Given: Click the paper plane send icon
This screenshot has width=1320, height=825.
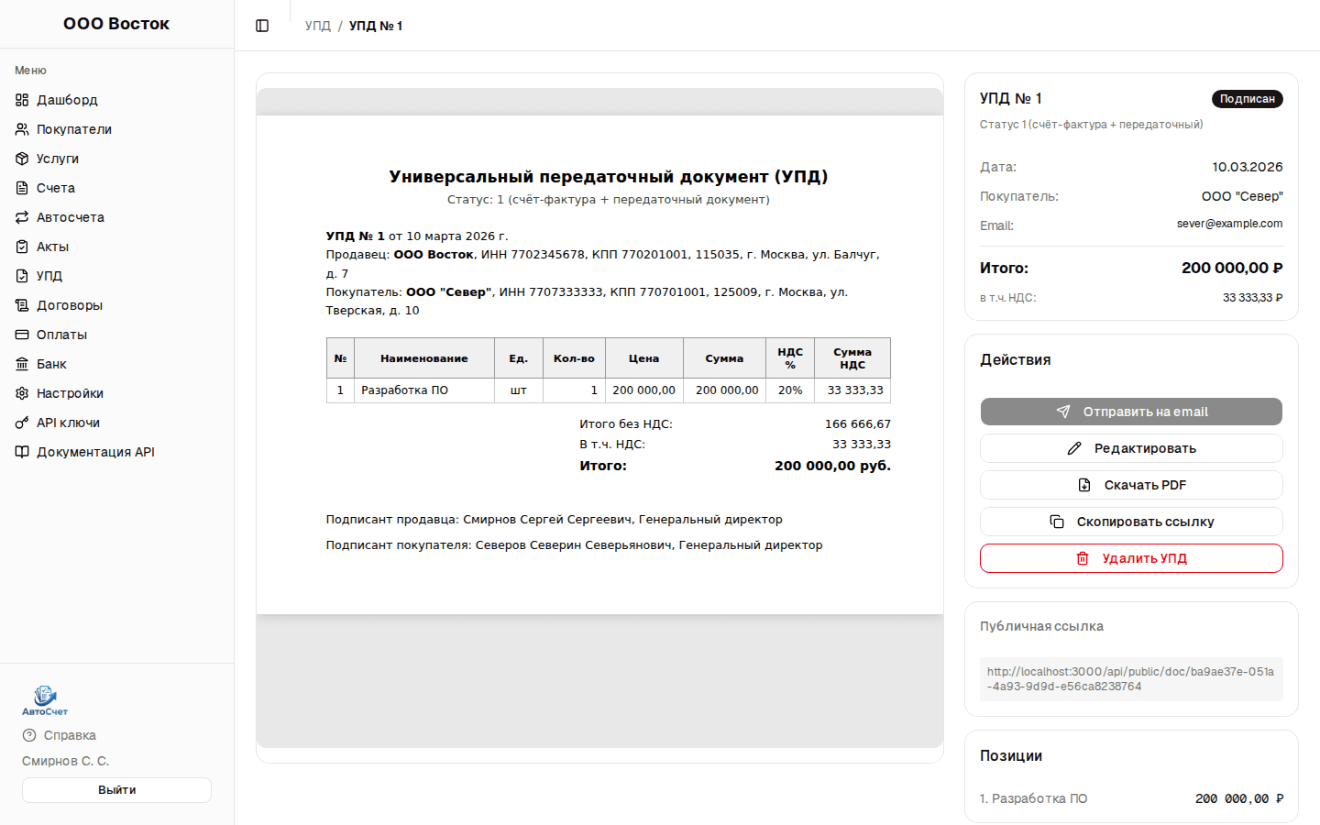Looking at the screenshot, I should [1063, 412].
